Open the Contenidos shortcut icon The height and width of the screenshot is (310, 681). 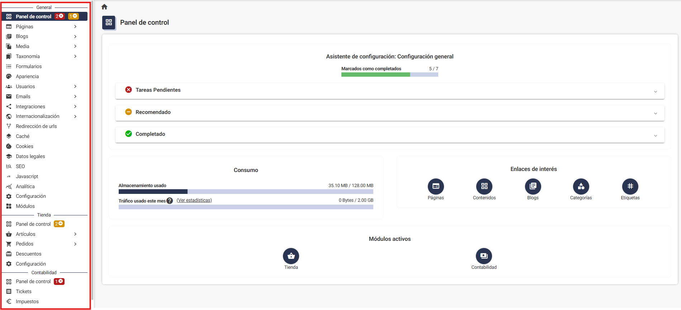[484, 186]
